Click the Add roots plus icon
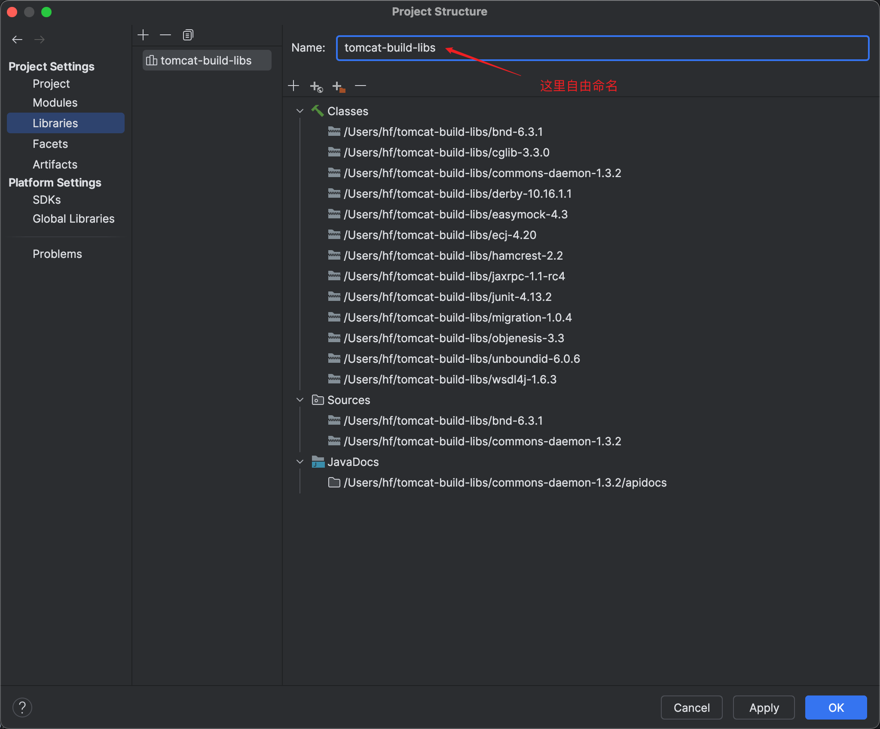Screen dimensions: 880x729 (x=293, y=86)
